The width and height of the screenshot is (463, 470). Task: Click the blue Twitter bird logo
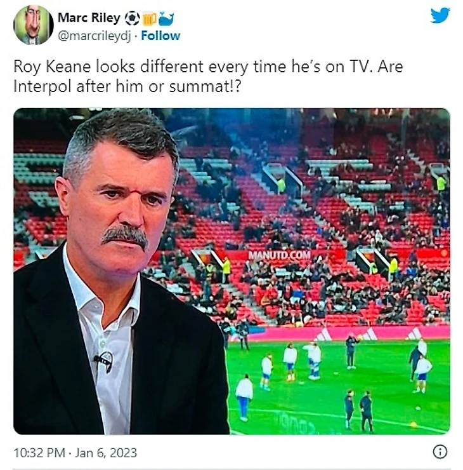click(440, 15)
